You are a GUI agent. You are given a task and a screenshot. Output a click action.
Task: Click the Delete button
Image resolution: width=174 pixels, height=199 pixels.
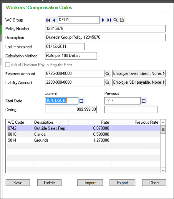click(x=50, y=182)
